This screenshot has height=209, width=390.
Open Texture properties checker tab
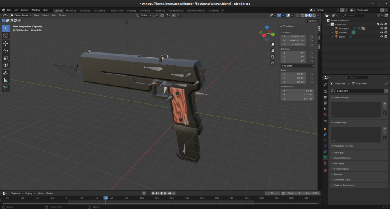(x=325, y=170)
